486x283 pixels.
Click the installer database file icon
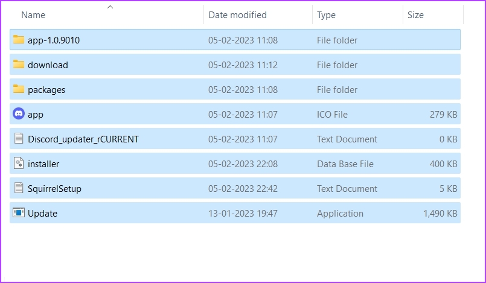pos(19,163)
